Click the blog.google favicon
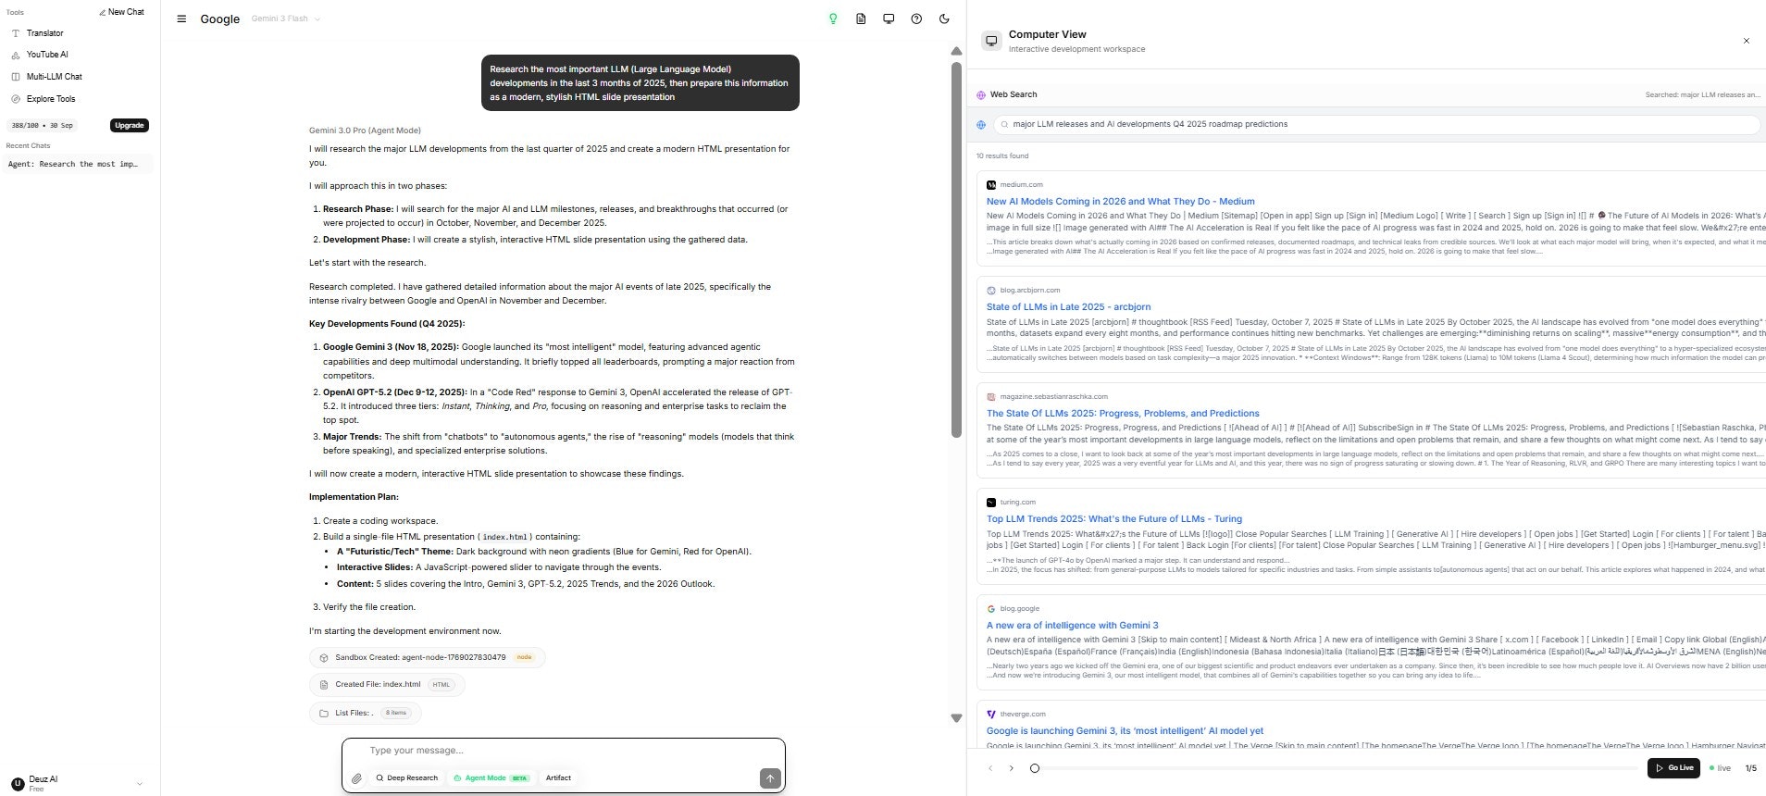This screenshot has height=796, width=1766. click(991, 609)
